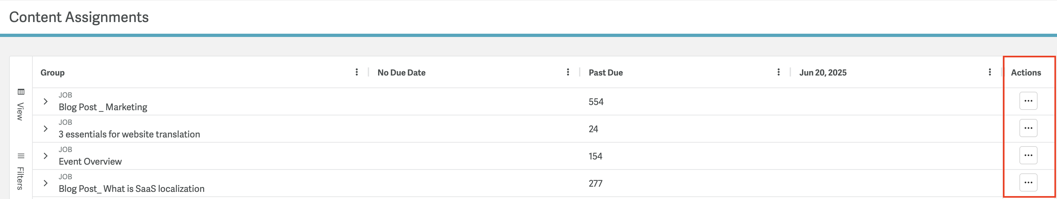Expand the Blog Post _ Marketing job row
The width and height of the screenshot is (1057, 199).
pos(46,101)
